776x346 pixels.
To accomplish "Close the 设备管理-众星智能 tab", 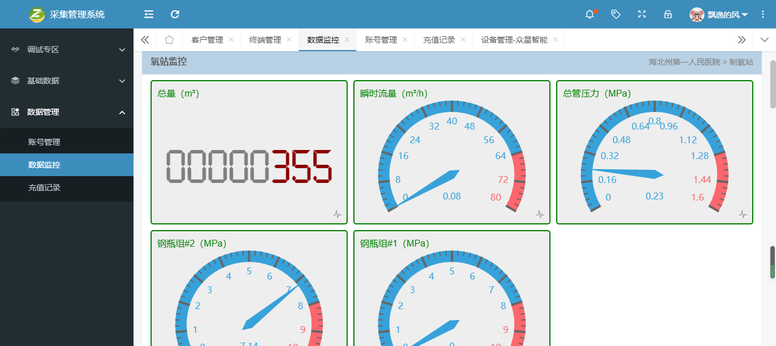I will point(556,40).
